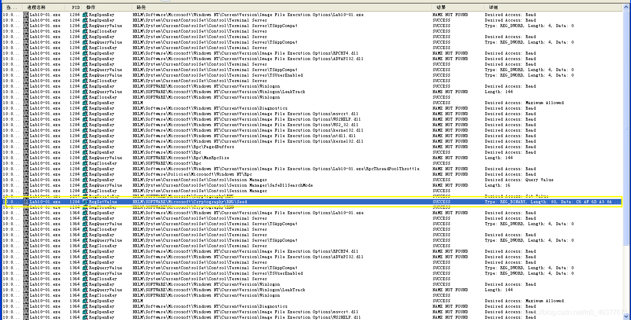Click process icon in the ntdll.dll row
631x320 pixels.
26,136
